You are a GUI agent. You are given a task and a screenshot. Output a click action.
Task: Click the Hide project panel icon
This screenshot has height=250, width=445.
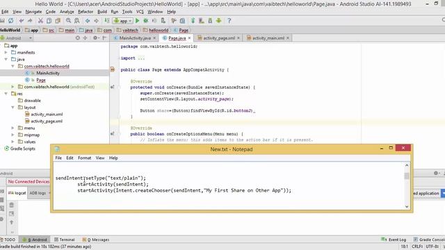click(x=104, y=37)
